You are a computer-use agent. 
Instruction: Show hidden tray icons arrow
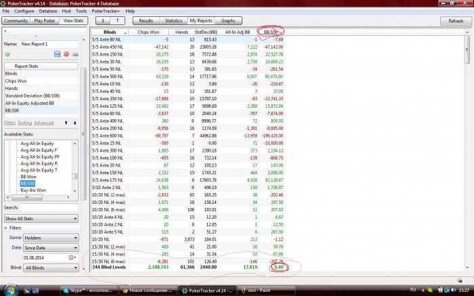tap(423, 291)
